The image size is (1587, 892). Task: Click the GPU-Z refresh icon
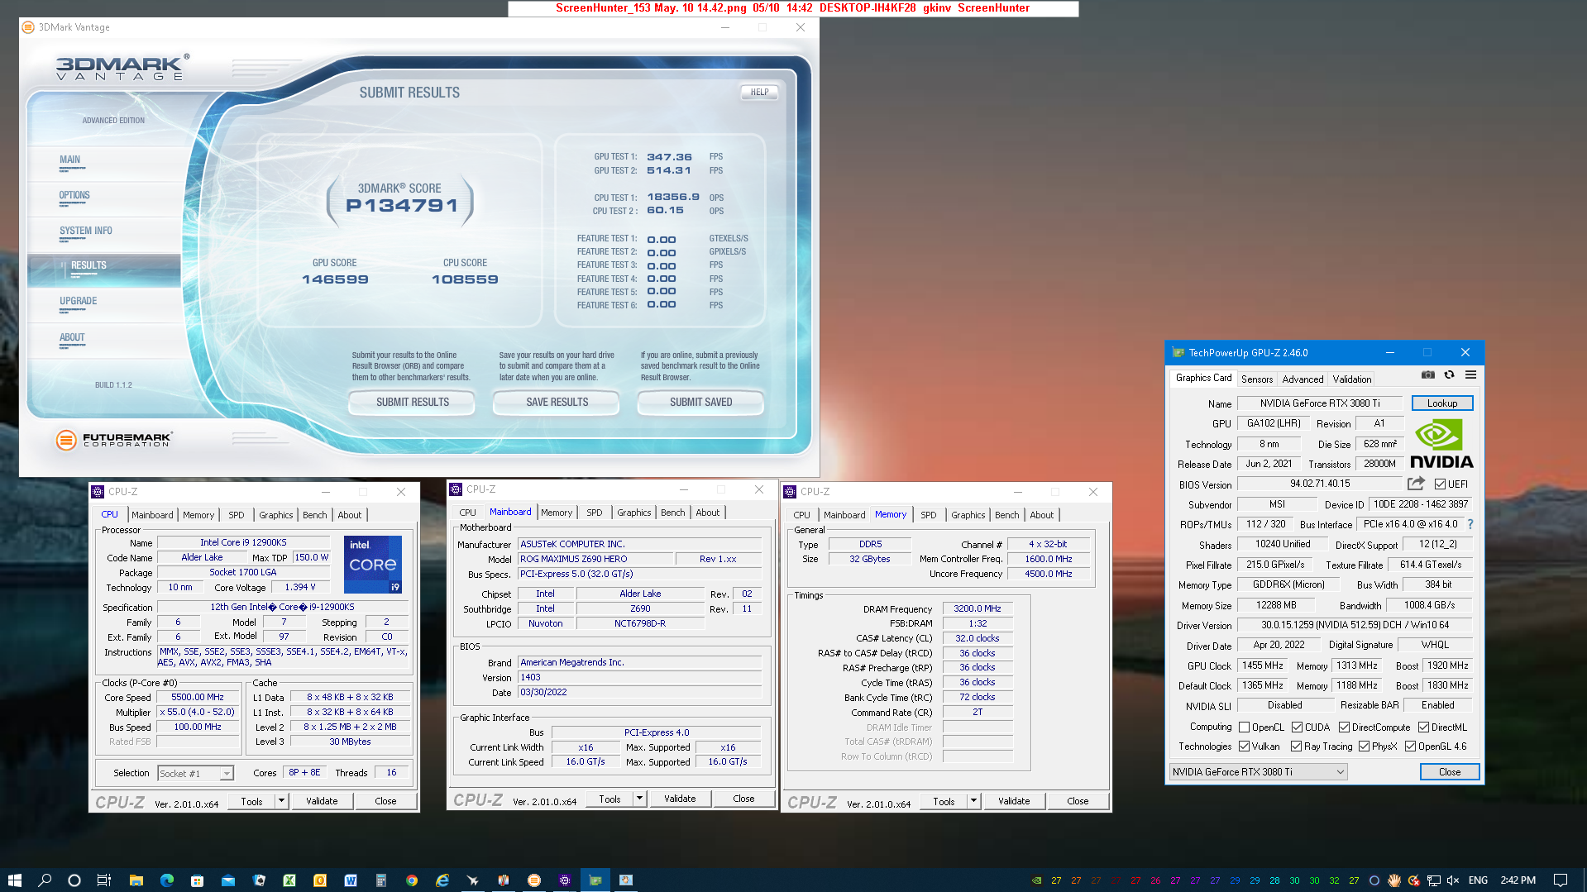click(x=1449, y=375)
